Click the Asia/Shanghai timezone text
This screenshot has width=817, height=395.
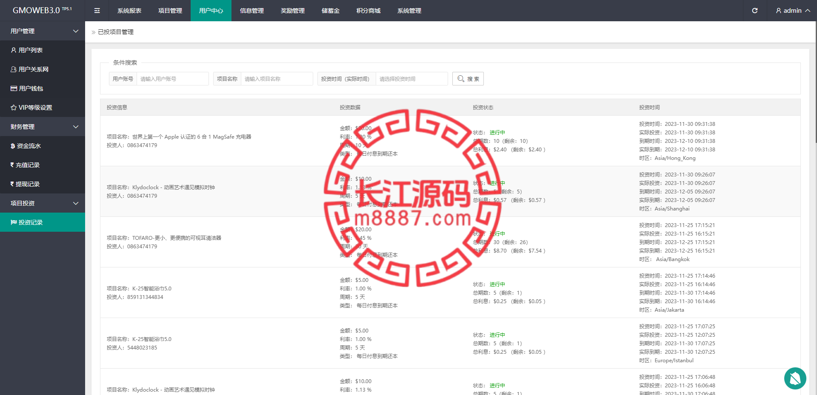672,208
